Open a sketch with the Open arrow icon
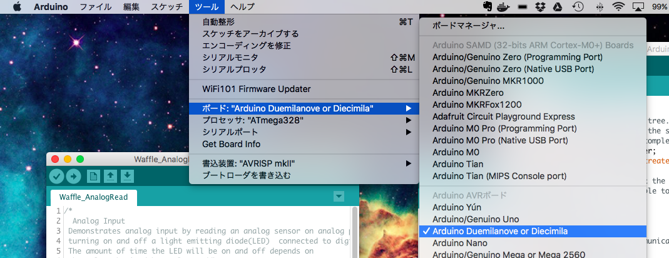Image resolution: width=669 pixels, height=258 pixels. tap(111, 175)
